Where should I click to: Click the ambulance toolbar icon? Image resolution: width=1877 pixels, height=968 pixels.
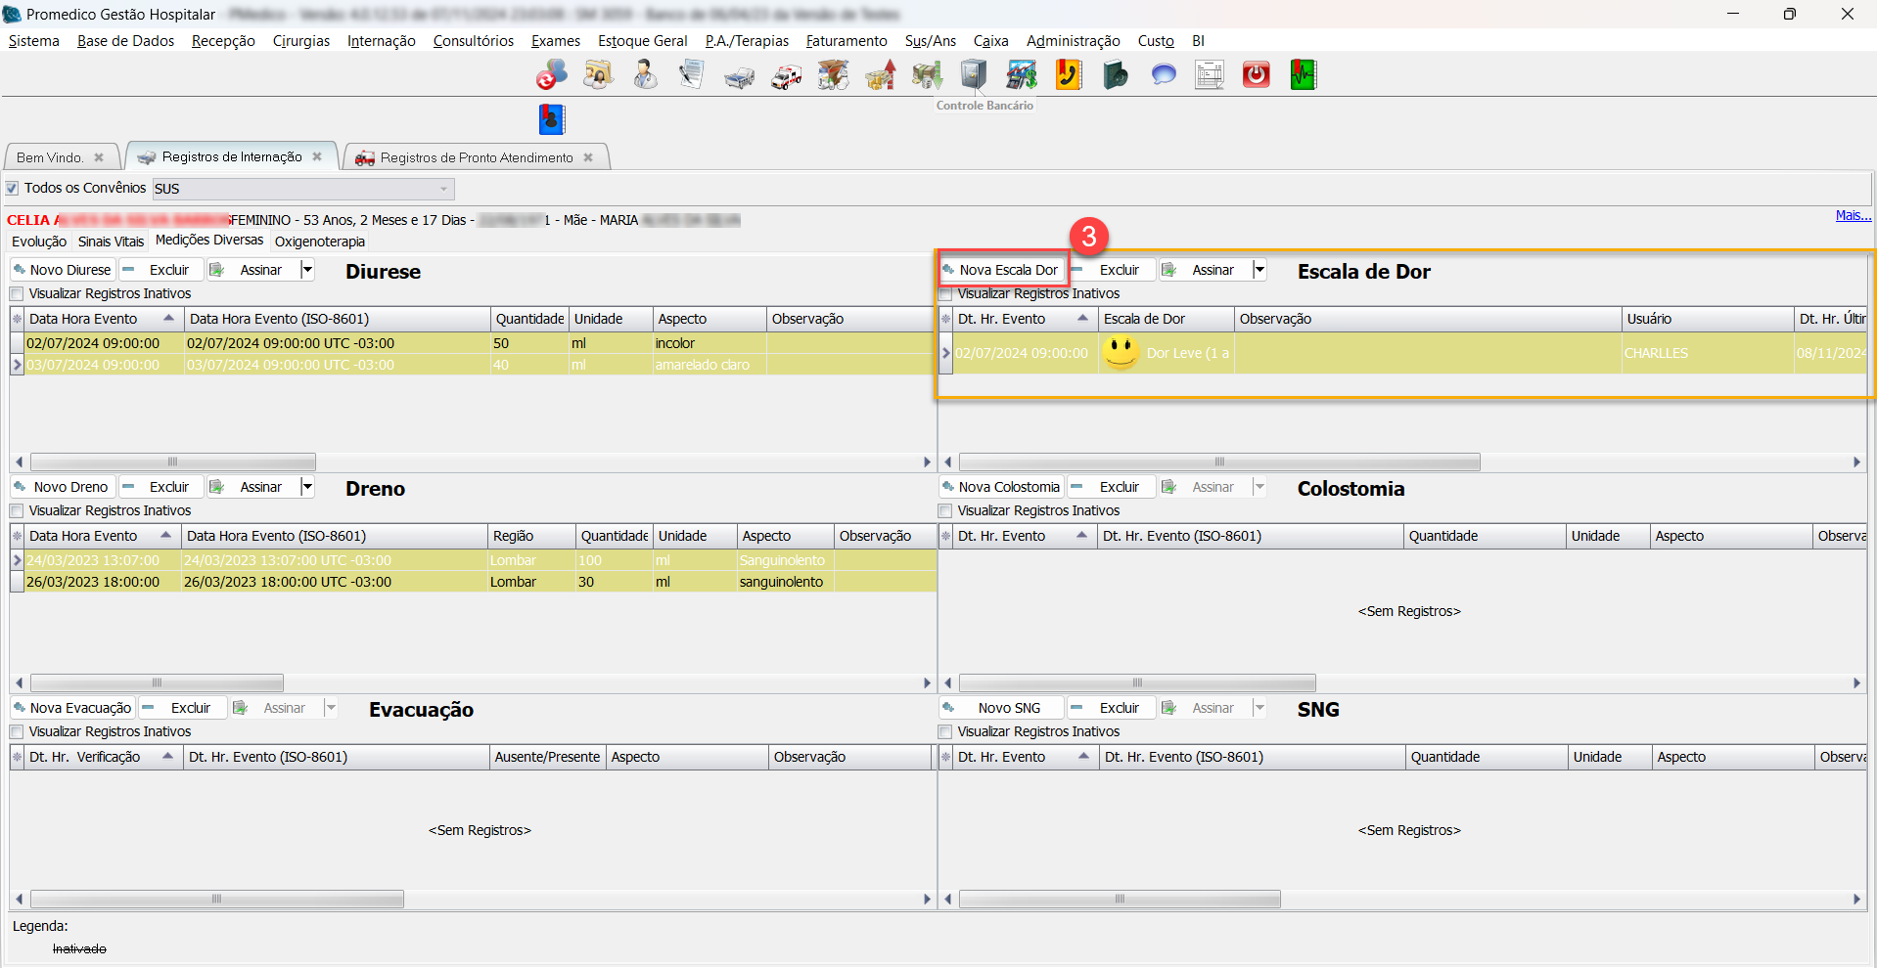[786, 75]
